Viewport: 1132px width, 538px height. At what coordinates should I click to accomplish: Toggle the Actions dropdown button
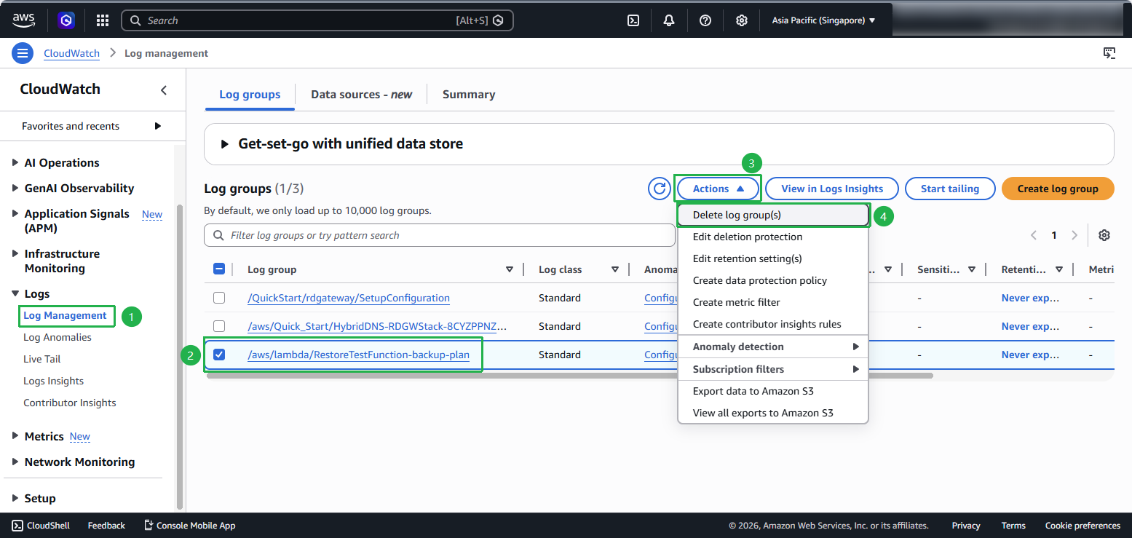pos(719,189)
